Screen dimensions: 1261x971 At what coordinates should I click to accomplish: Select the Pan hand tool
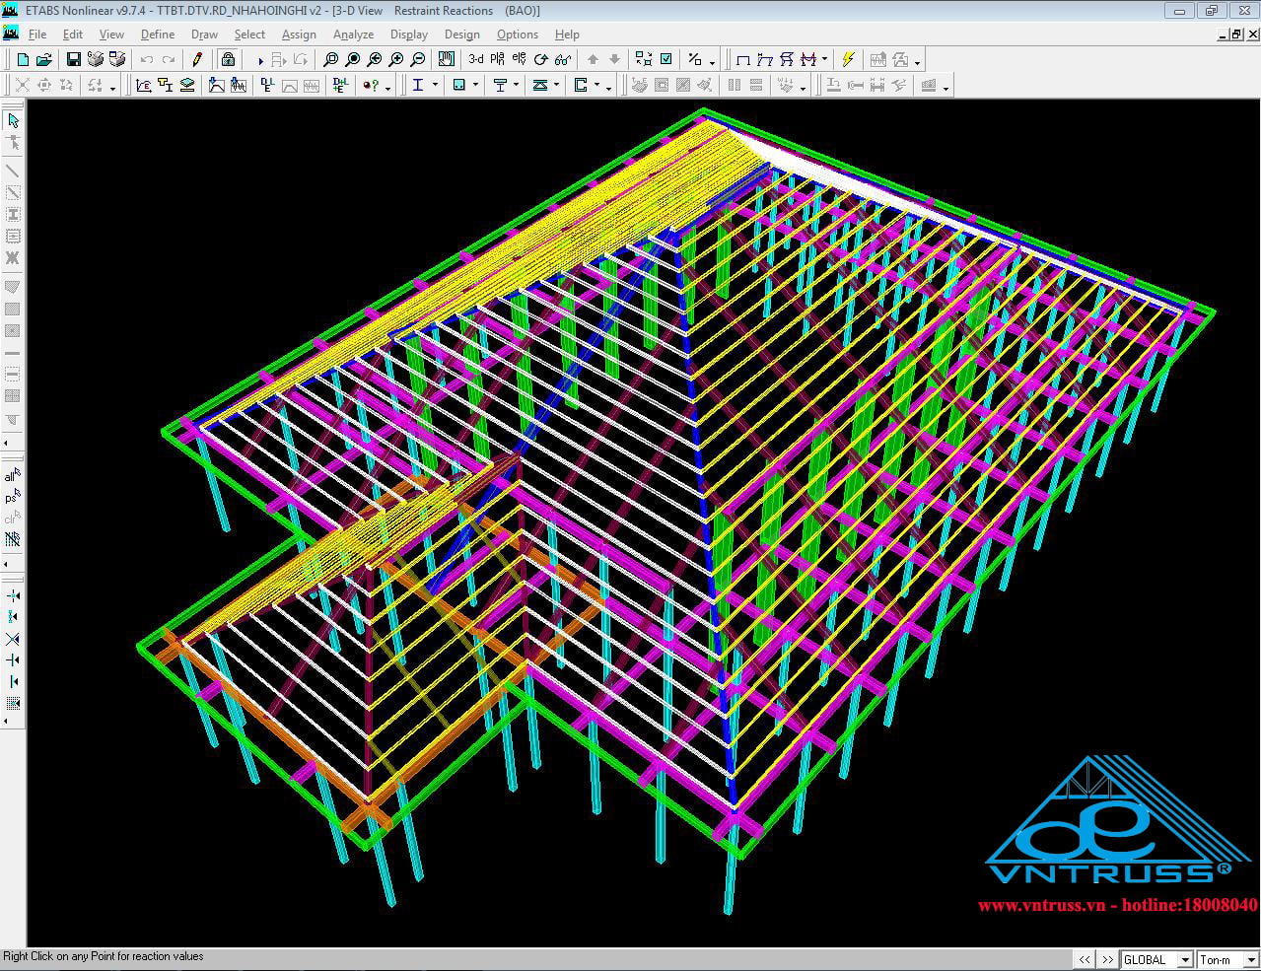pyautogui.click(x=447, y=59)
